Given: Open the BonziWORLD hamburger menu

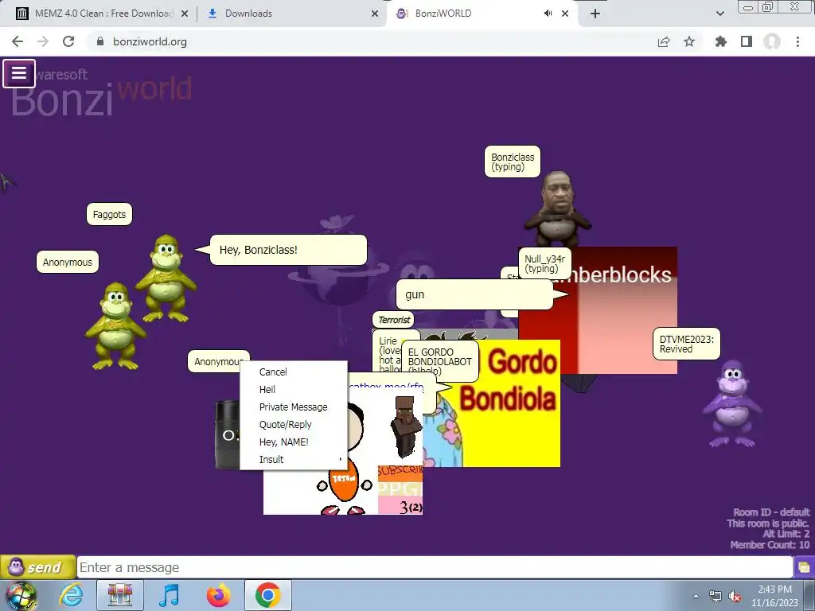Looking at the screenshot, I should tap(19, 73).
